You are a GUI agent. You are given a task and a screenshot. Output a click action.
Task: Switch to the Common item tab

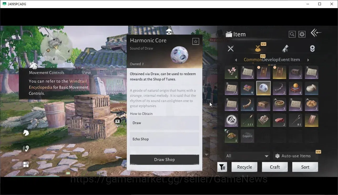click(253, 60)
